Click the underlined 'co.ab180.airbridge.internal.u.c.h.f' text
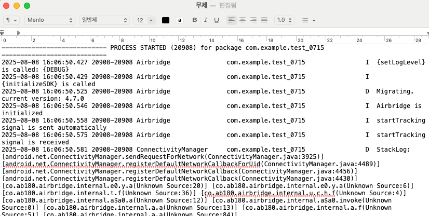 tap(270, 193)
